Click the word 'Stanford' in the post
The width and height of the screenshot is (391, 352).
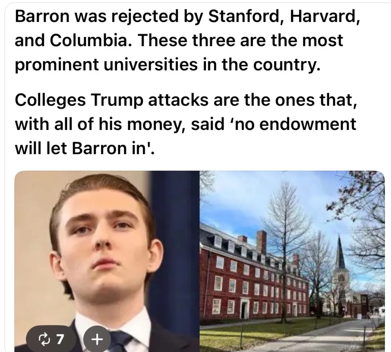click(243, 16)
